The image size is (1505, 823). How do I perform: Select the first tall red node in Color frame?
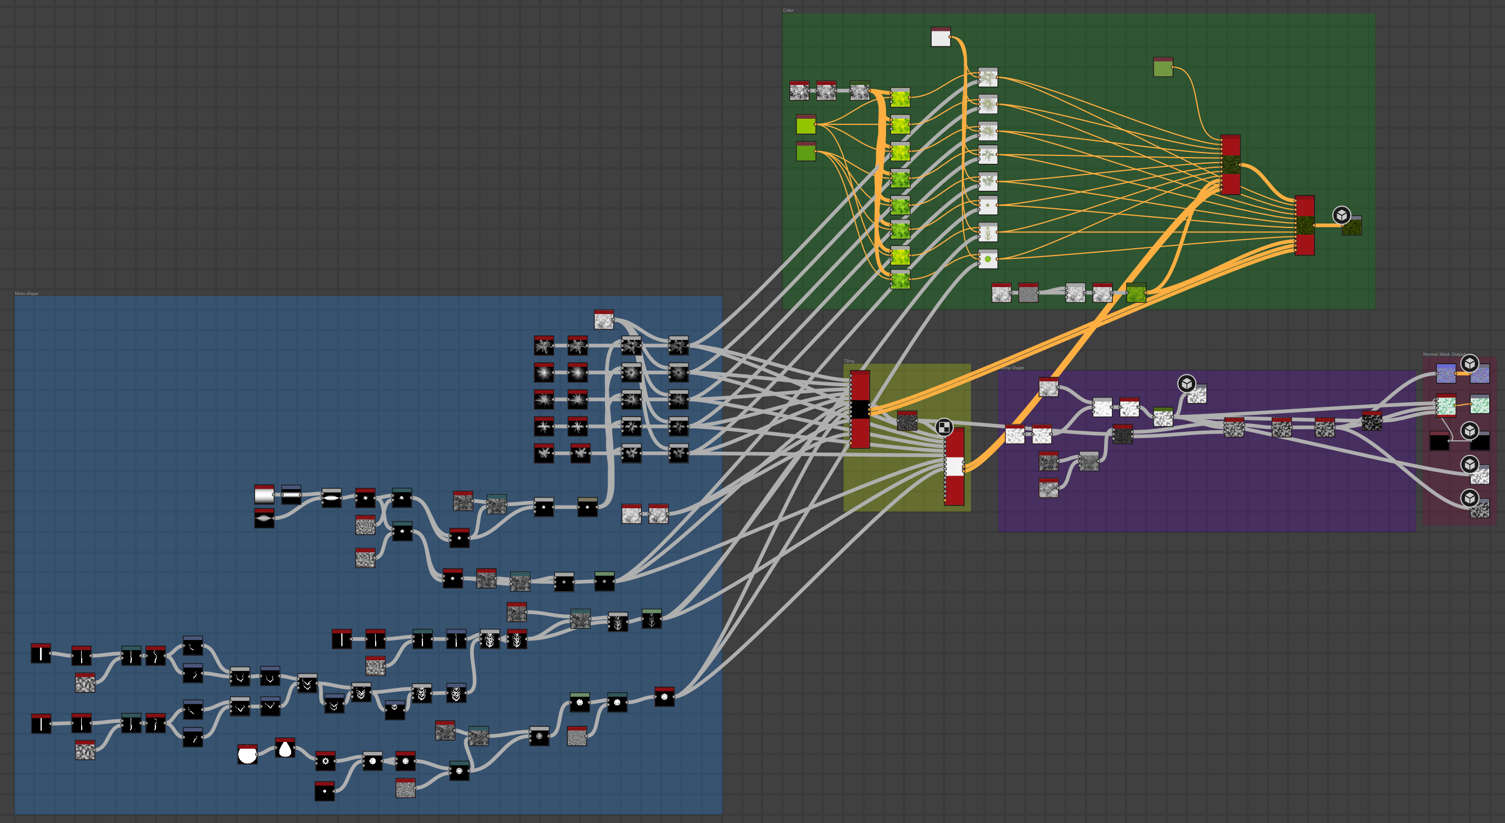click(1230, 165)
